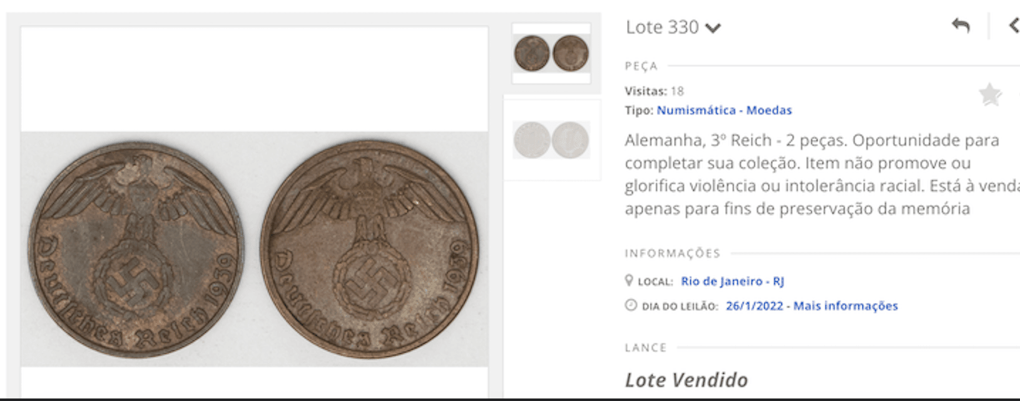
Task: Click the right coin in main image
Action: 370,249
